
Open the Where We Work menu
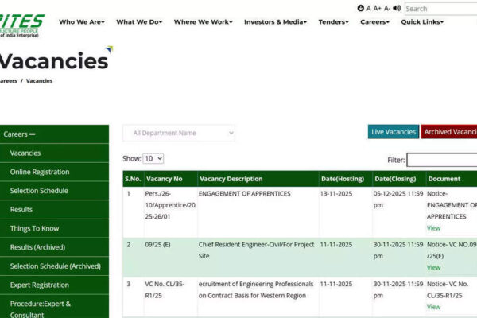204,22
